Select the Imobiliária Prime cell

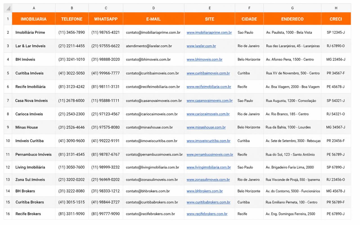(x=34, y=32)
